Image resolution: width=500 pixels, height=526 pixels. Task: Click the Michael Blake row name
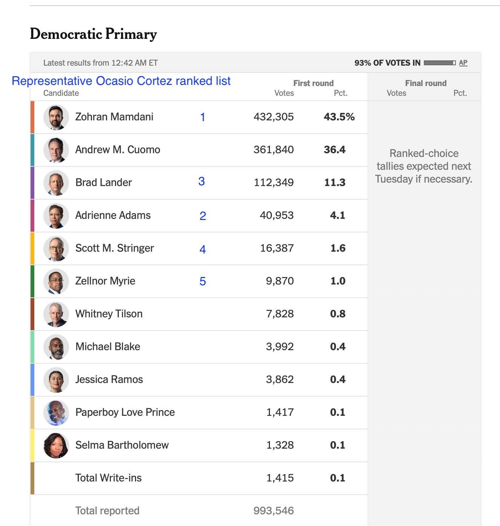108,347
